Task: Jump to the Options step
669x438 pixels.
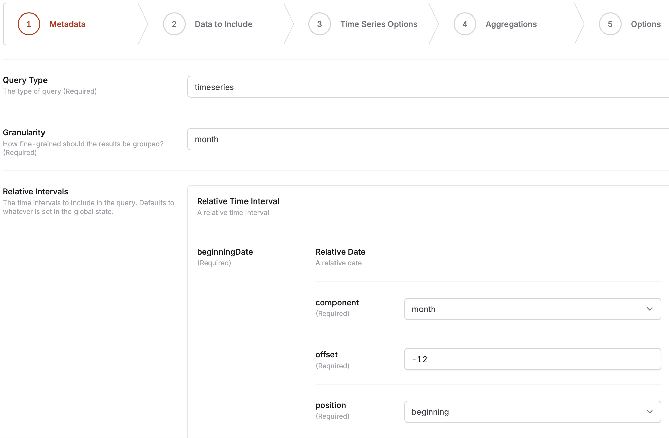Action: pyautogui.click(x=645, y=24)
